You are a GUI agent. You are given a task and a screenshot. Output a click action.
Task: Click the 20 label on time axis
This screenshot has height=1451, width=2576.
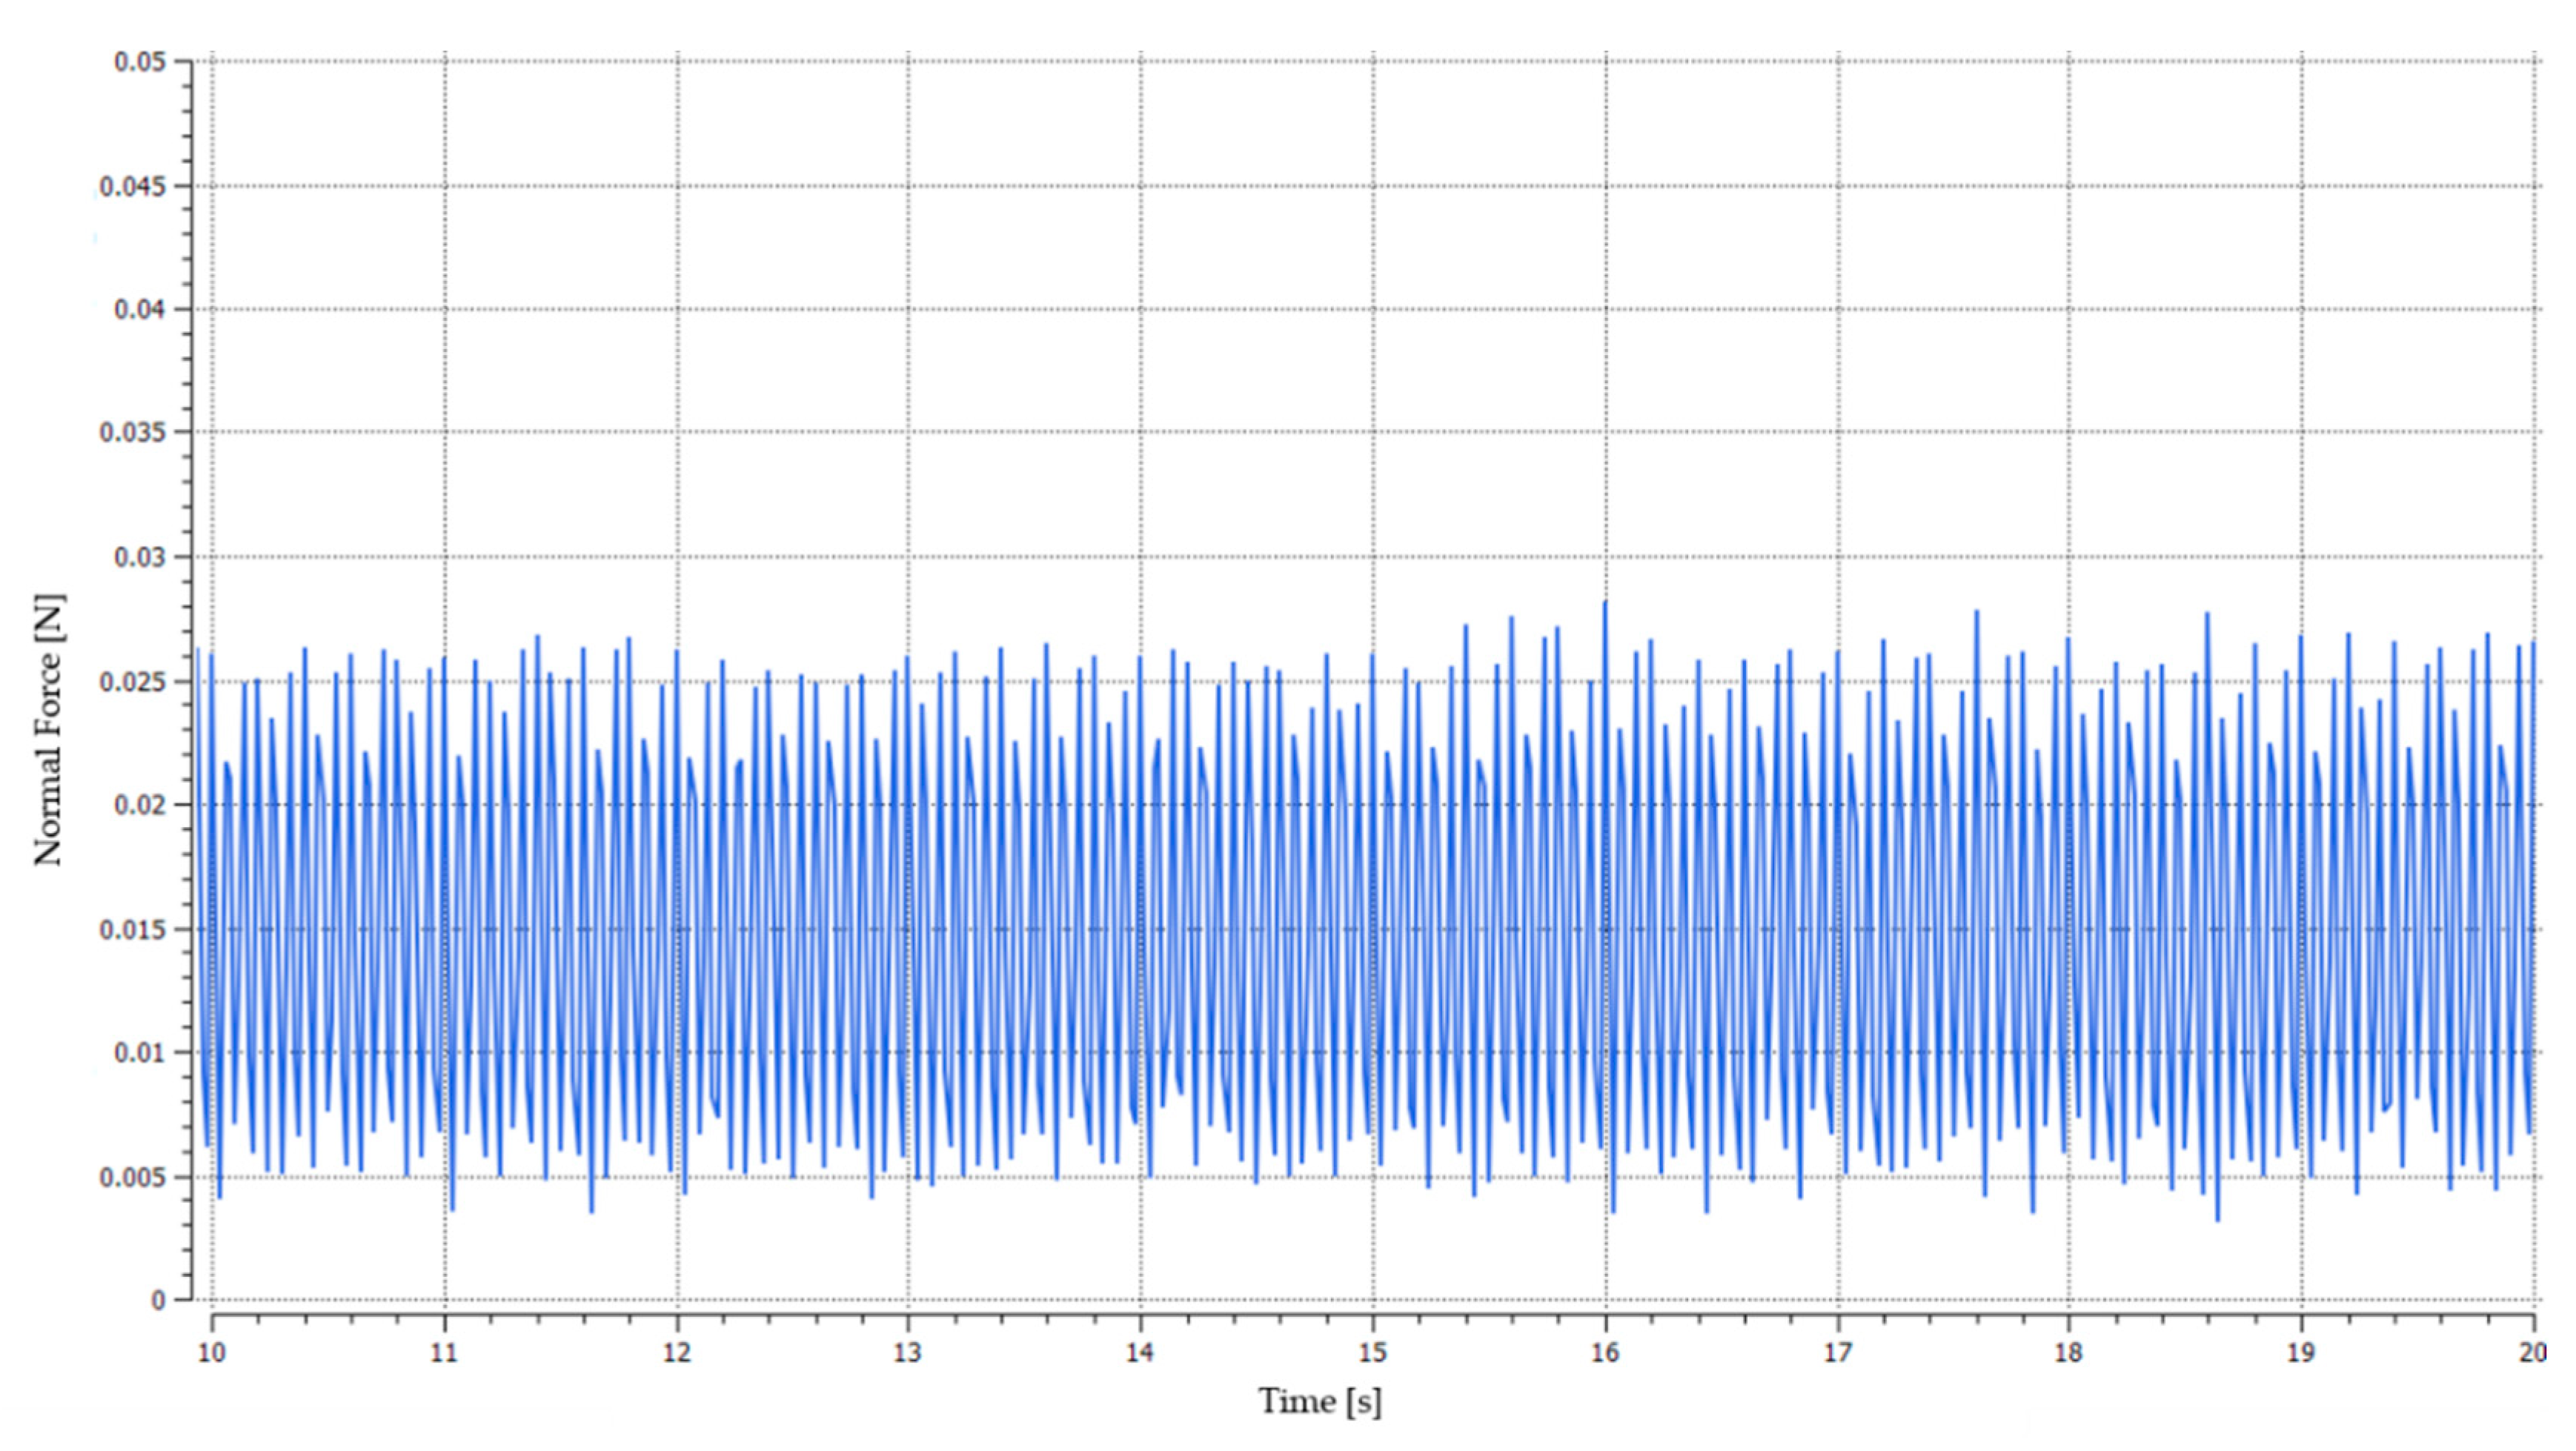2532,1353
